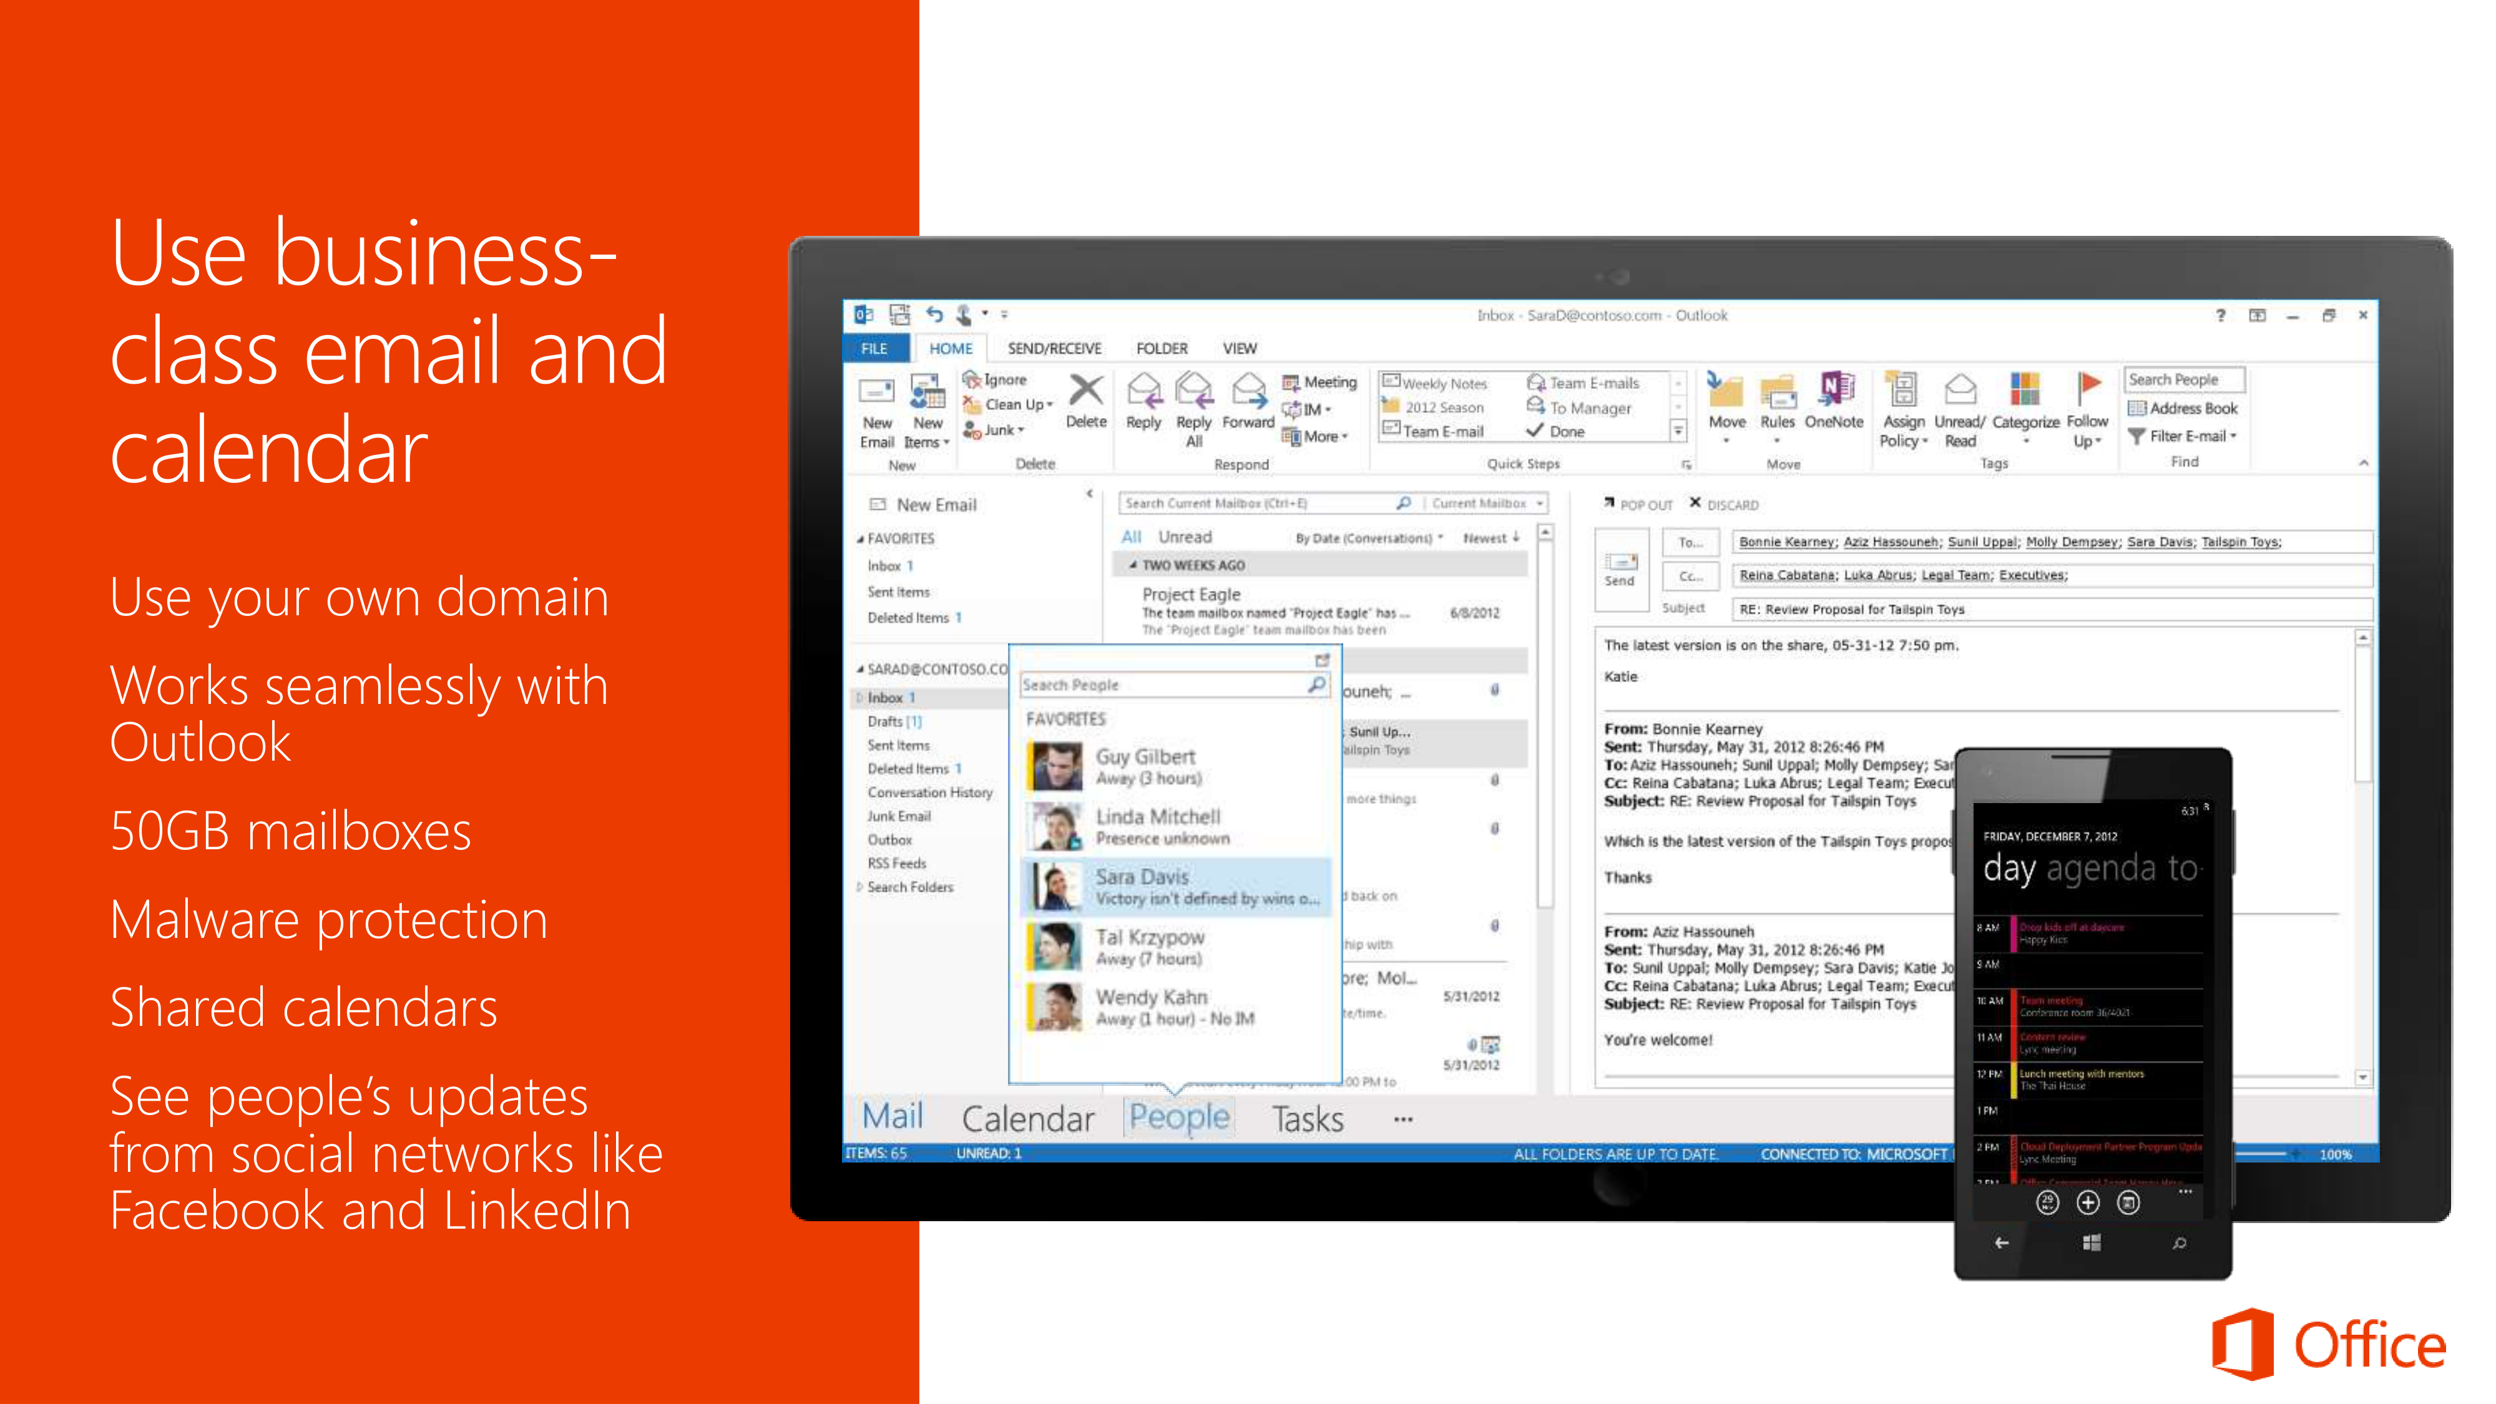Tap the phone's search button
This screenshot has height=1404, width=2496.
[2179, 1243]
